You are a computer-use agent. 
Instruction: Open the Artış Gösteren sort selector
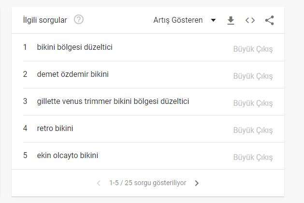[185, 20]
